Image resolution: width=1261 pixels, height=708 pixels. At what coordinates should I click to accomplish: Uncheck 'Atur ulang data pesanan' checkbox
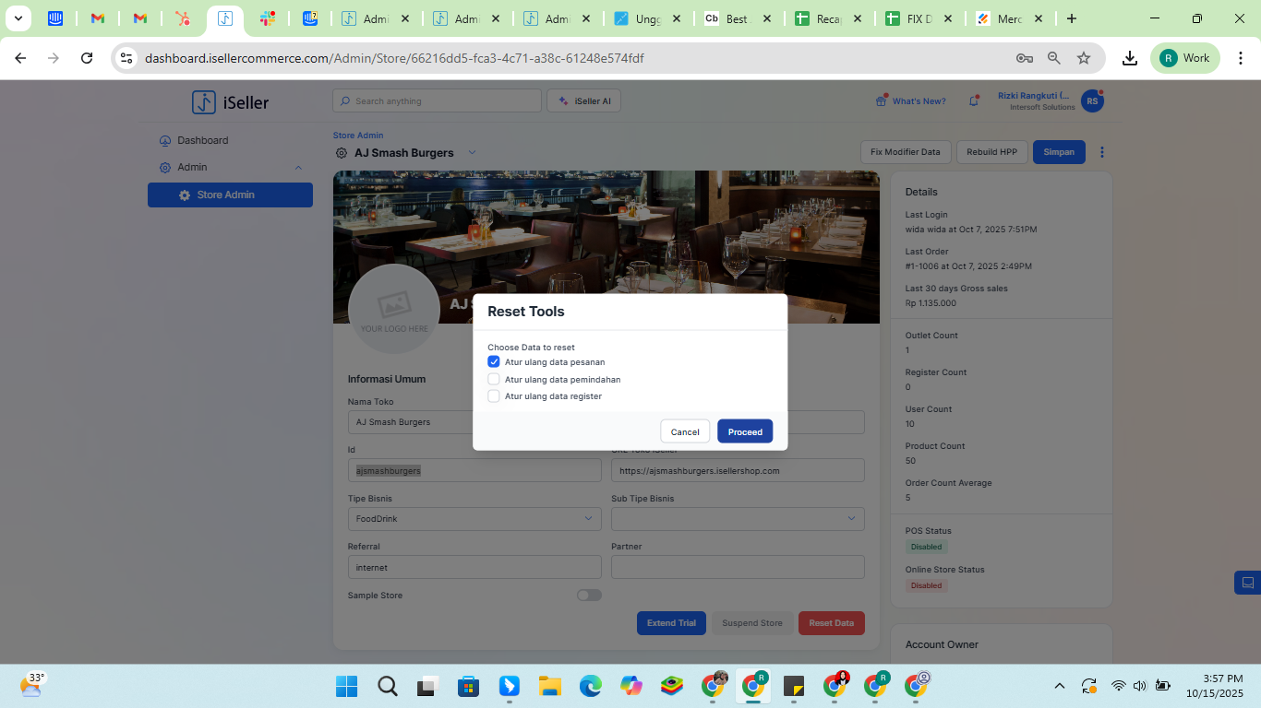(494, 362)
